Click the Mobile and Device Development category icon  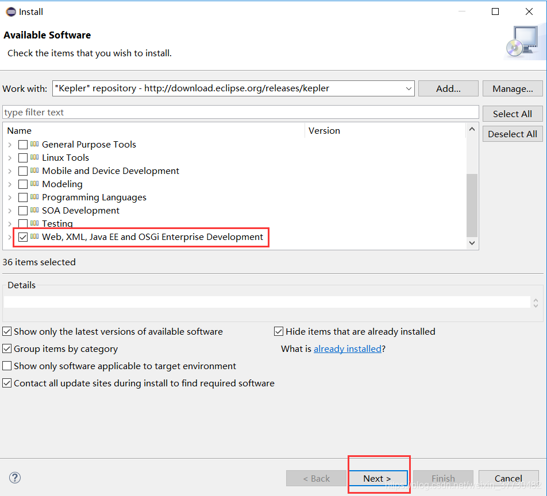point(34,170)
